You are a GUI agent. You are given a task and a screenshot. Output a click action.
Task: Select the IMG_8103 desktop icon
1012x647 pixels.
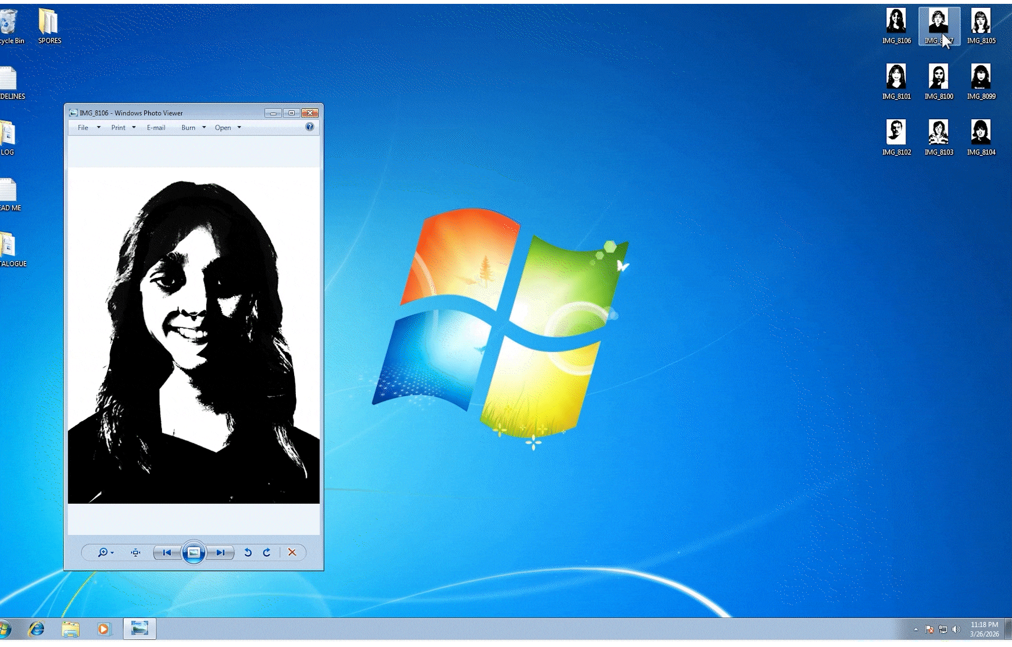click(x=938, y=138)
